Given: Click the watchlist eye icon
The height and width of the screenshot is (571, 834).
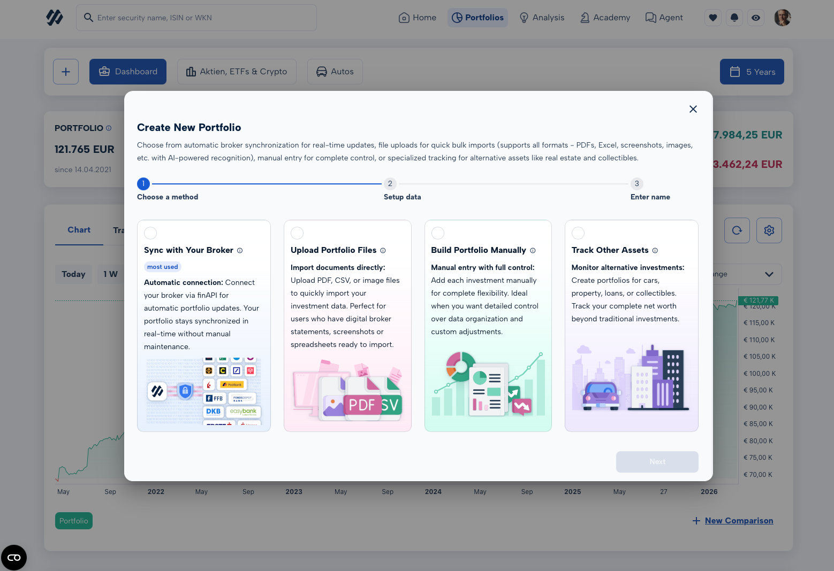Looking at the screenshot, I should tap(755, 18).
